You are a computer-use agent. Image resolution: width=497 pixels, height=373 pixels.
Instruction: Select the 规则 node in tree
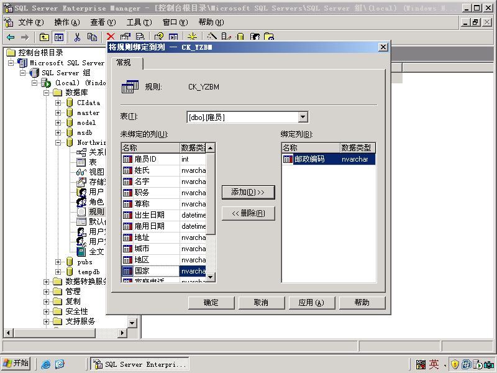coord(96,211)
